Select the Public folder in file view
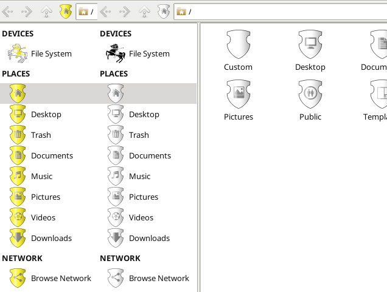 click(x=310, y=100)
